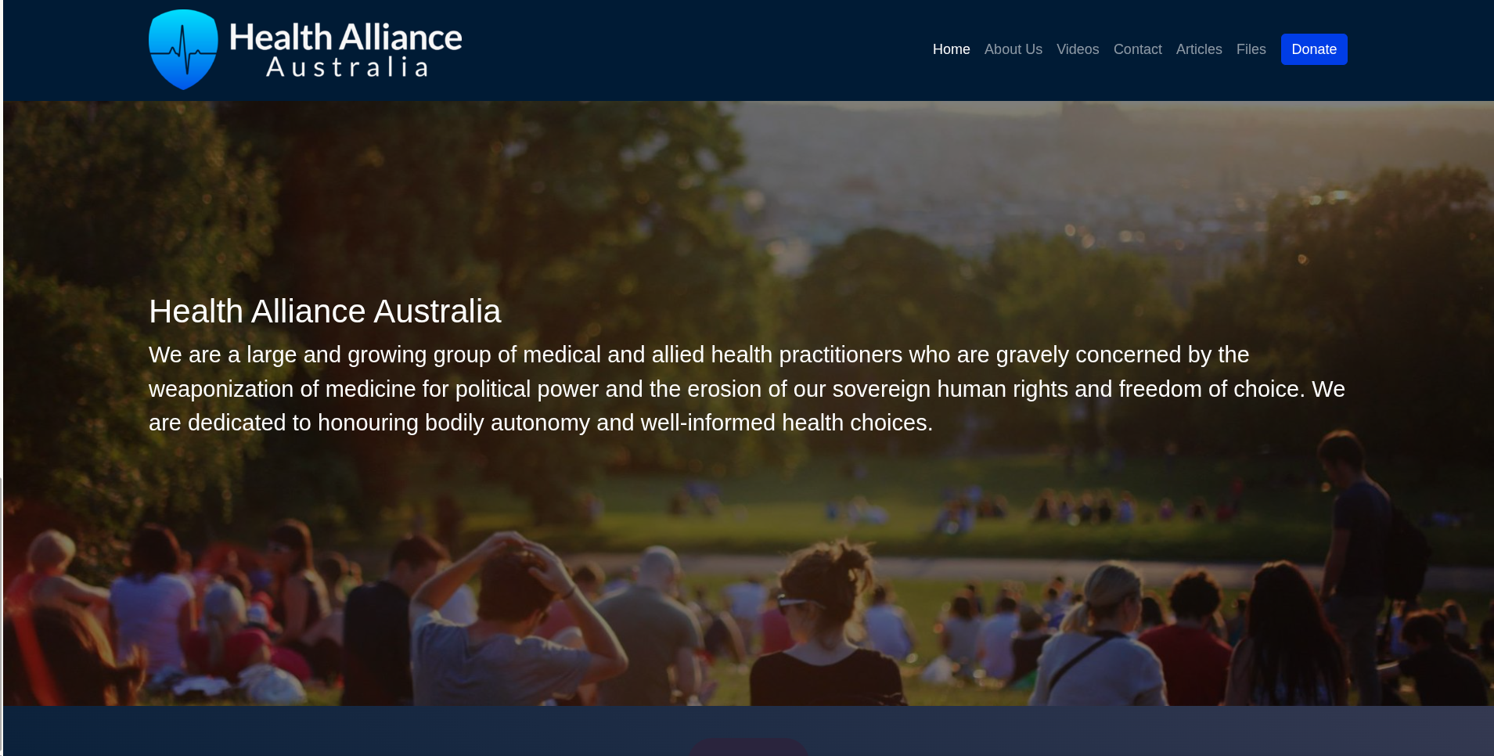Open the About Us page
The image size is (1494, 756).
tap(1013, 49)
